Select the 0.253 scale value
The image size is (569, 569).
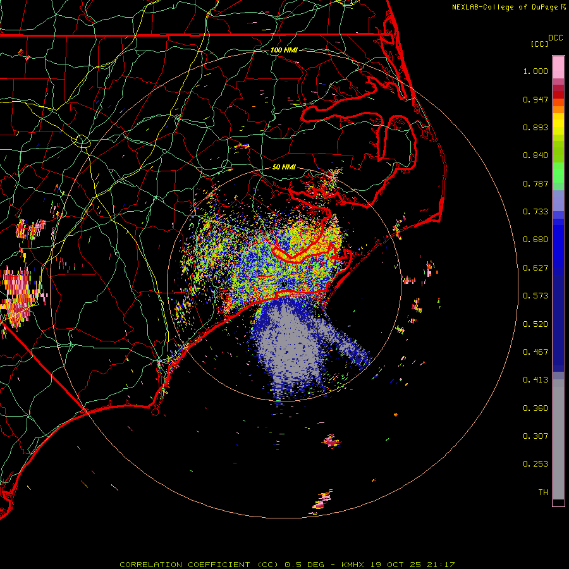(535, 464)
